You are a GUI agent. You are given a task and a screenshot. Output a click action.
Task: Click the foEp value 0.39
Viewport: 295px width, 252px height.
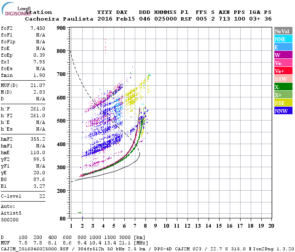(39, 55)
